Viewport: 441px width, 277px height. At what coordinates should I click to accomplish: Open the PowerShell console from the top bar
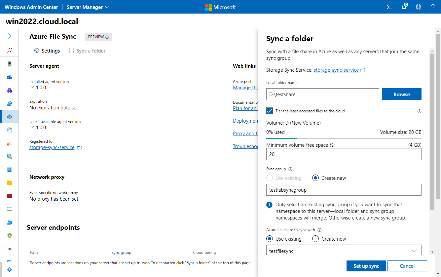pos(389,7)
